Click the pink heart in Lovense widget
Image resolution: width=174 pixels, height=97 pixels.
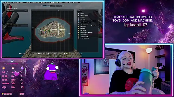(x=17, y=74)
